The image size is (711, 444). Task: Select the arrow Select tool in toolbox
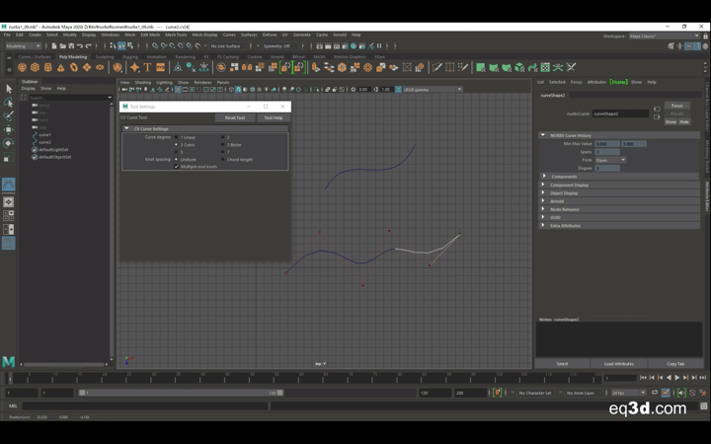(8, 89)
